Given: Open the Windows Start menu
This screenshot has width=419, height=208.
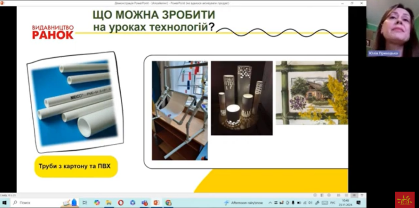Looking at the screenshot, I should pyautogui.click(x=5, y=203).
